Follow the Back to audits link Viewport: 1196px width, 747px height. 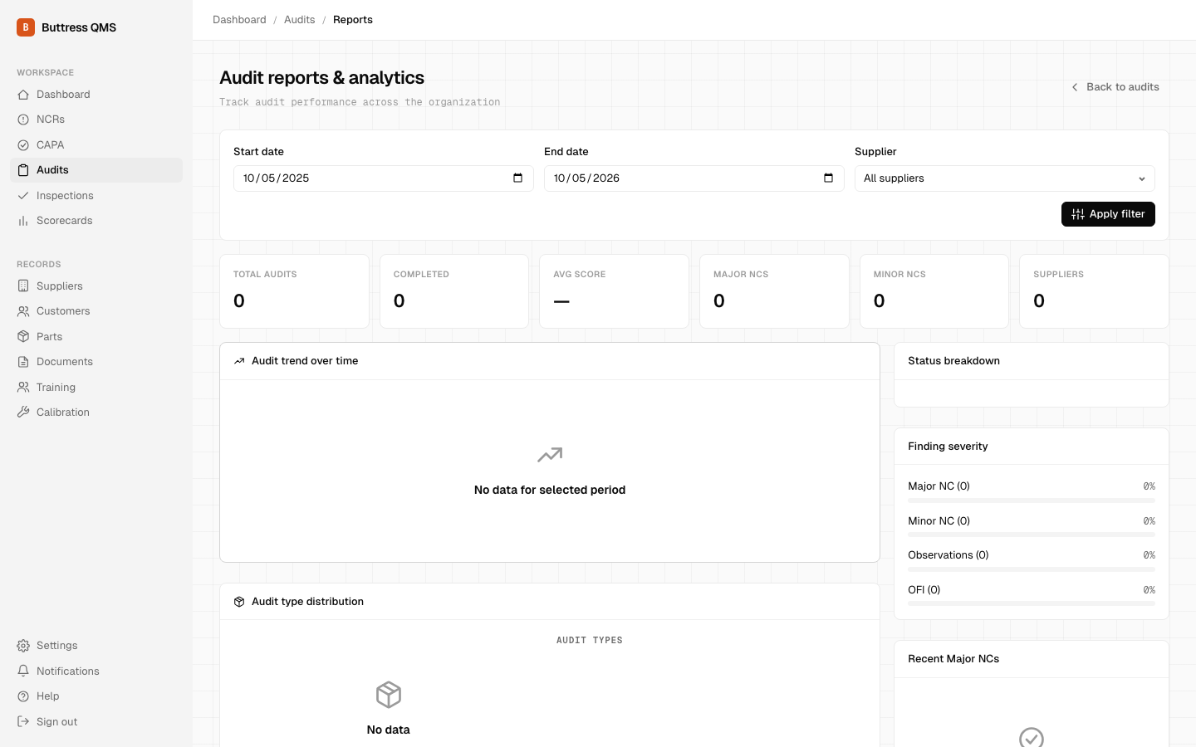point(1114,87)
